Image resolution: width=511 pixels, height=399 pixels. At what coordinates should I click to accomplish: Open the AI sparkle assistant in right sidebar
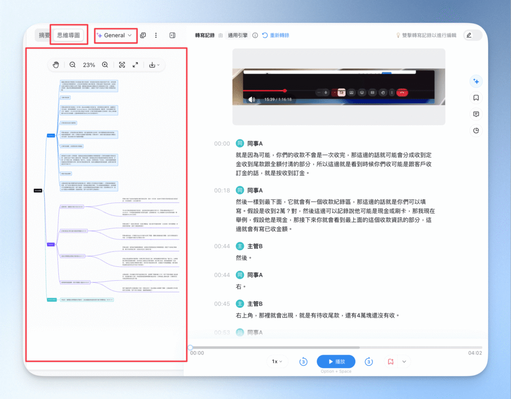pos(476,81)
